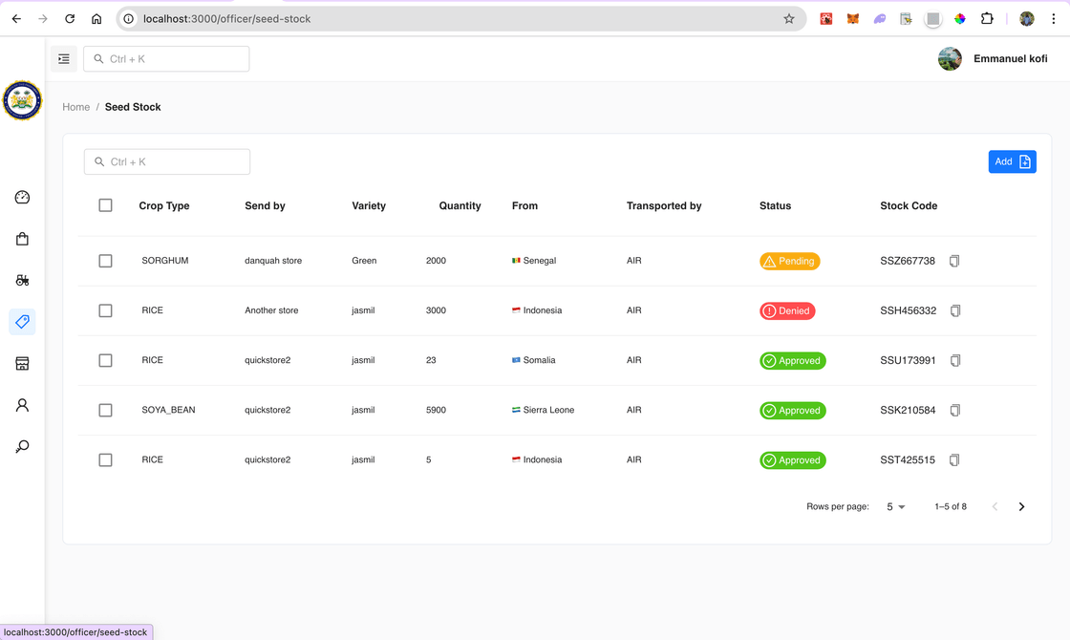The image size is (1070, 640).
Task: Click the Add button
Action: point(1012,161)
